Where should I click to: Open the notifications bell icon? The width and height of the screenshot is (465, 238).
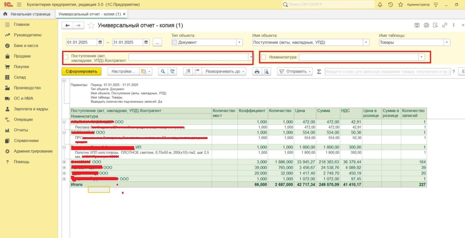coord(380,5)
